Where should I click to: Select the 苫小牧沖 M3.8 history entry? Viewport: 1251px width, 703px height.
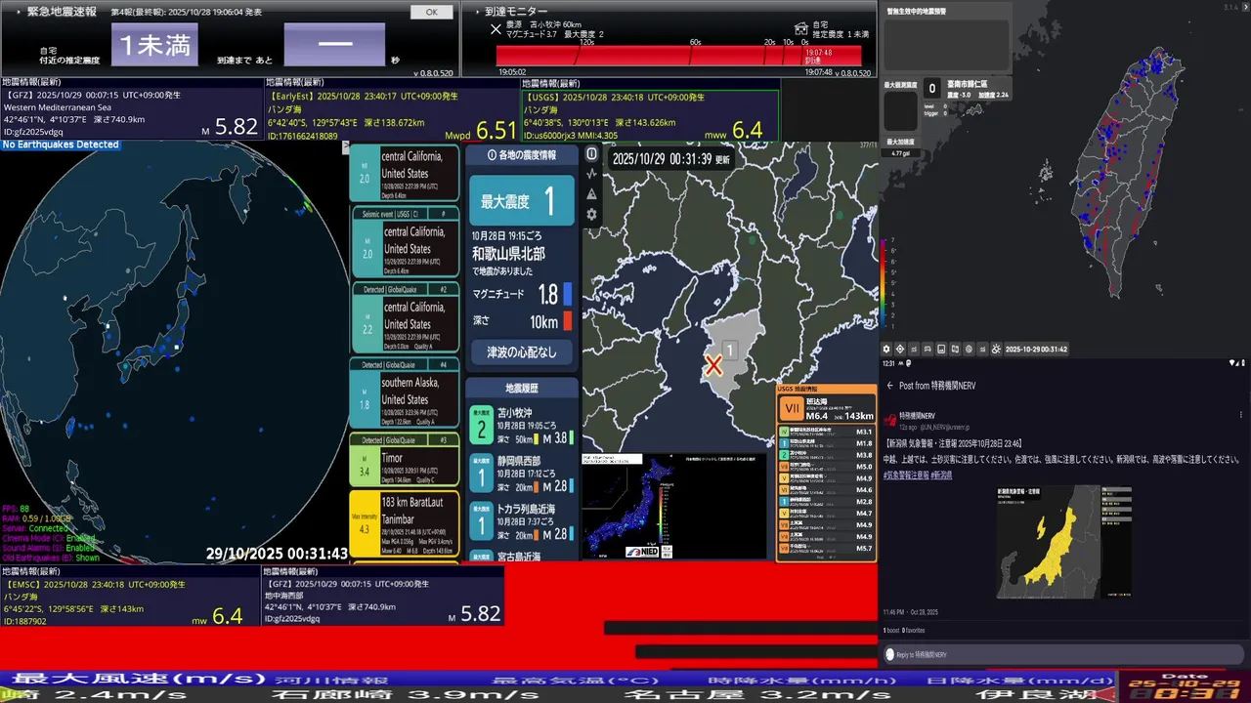[x=522, y=425]
